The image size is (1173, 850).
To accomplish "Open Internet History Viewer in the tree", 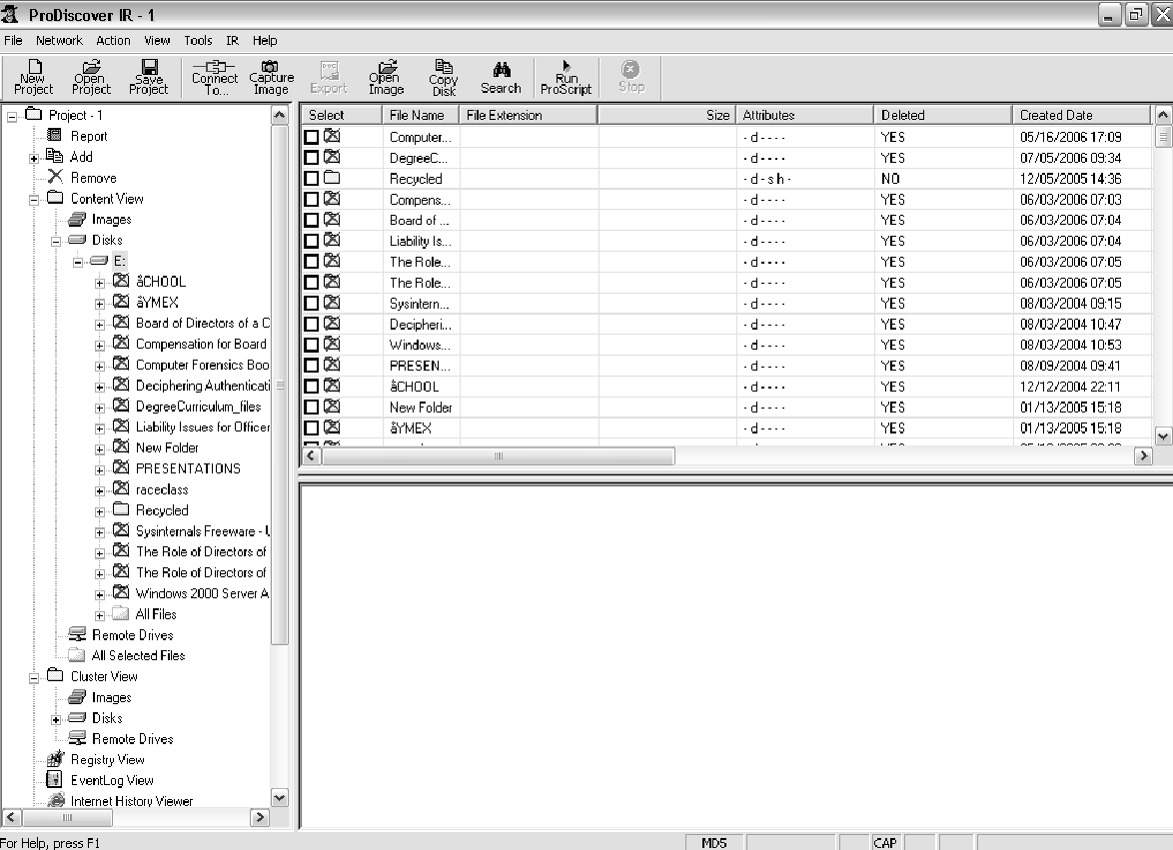I will (x=131, y=801).
